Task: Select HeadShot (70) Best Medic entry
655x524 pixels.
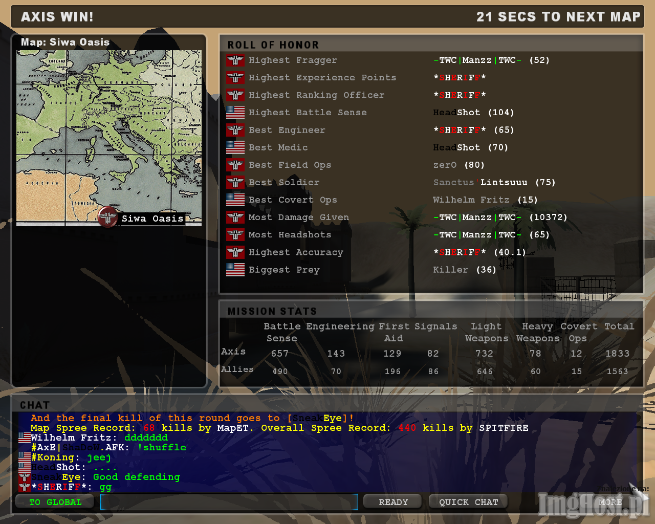Action: click(470, 147)
